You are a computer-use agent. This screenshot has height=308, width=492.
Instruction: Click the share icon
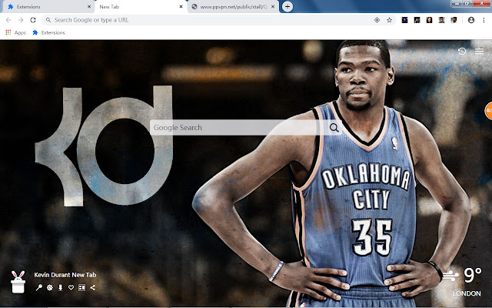tap(92, 287)
